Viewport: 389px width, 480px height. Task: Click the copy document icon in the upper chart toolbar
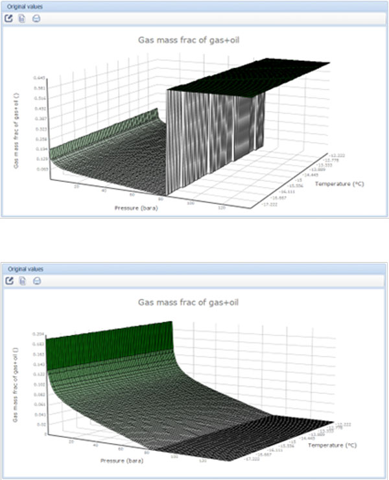coord(22,18)
